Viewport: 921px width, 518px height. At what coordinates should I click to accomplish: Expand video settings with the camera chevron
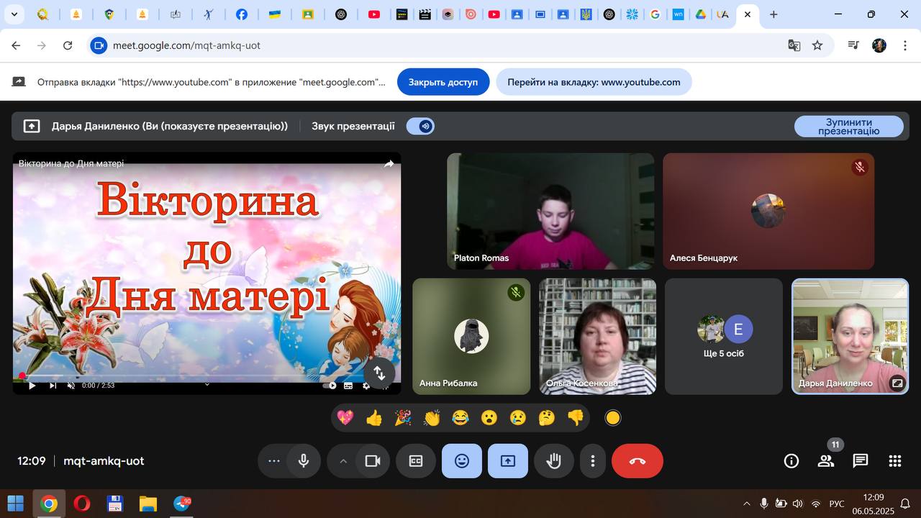coord(343,461)
